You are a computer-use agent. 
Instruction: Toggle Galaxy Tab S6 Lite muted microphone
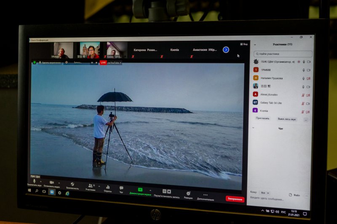point(303,103)
